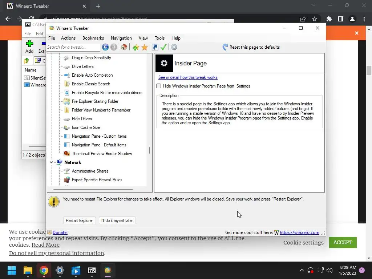Screen dimensions: 372x279
Task: Go back with the blue arrow toolbar icon
Action: coord(105,47)
